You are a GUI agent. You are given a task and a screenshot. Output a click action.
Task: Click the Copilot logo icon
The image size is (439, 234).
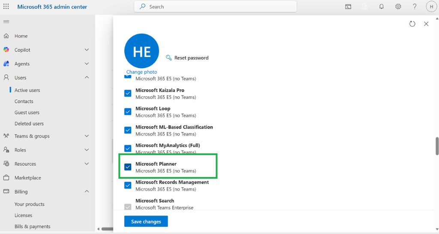[6, 50]
